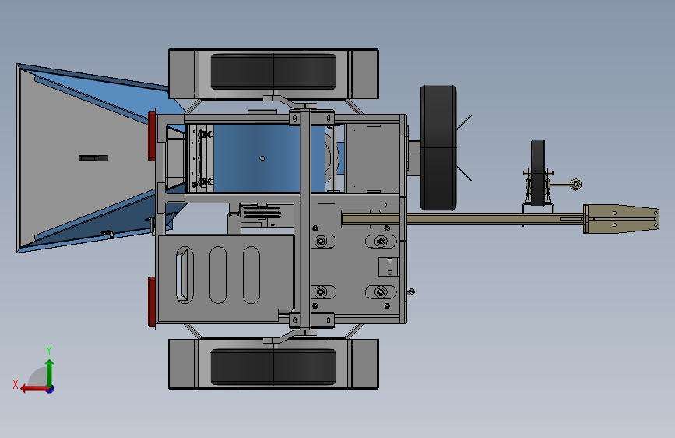This screenshot has width=675, height=438.
Task: Select the vertical gray crossbar over the frame
Action: click(305, 219)
